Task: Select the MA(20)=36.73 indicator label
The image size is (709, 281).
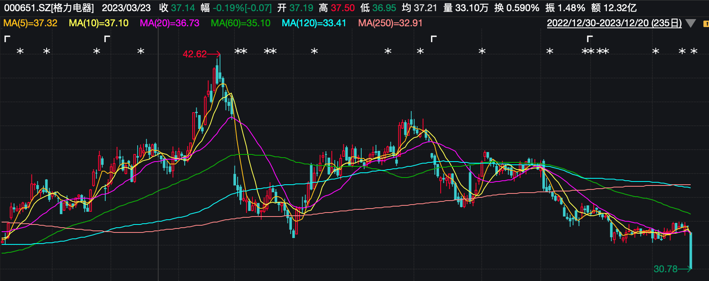Action: [169, 23]
